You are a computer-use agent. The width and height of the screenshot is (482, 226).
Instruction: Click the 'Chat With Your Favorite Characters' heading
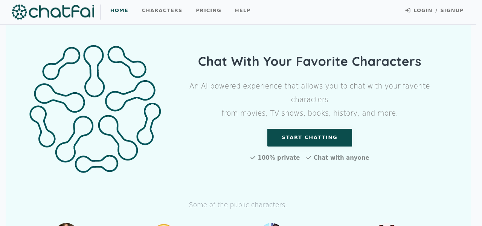tap(310, 61)
